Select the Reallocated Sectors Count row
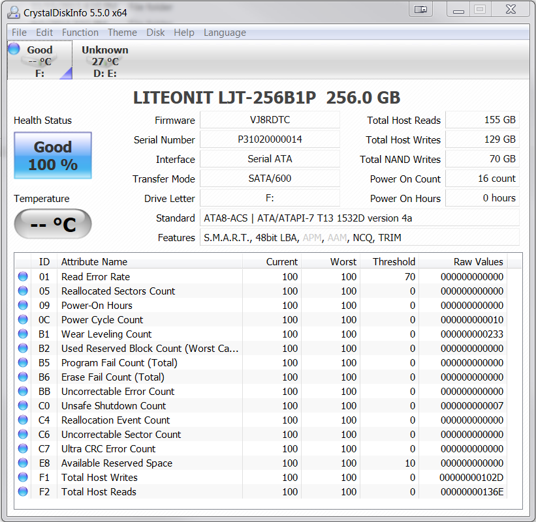 click(118, 291)
